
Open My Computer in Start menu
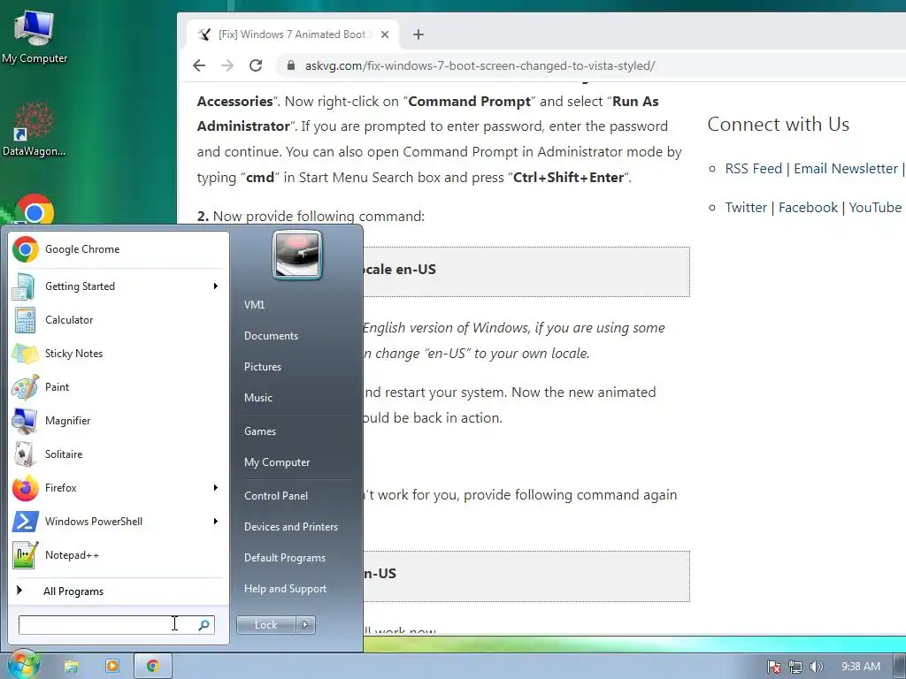pyautogui.click(x=277, y=462)
